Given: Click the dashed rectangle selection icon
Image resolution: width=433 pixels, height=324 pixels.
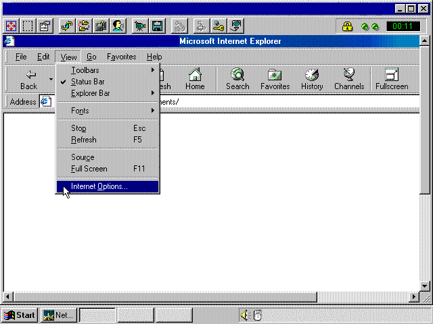Looking at the screenshot, I should coord(28,26).
